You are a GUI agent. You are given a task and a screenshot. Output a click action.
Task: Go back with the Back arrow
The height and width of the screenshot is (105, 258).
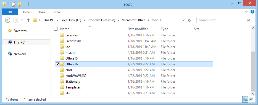(x=7, y=20)
